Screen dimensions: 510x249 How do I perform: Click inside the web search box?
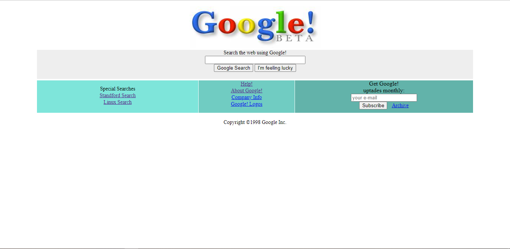pyautogui.click(x=255, y=60)
